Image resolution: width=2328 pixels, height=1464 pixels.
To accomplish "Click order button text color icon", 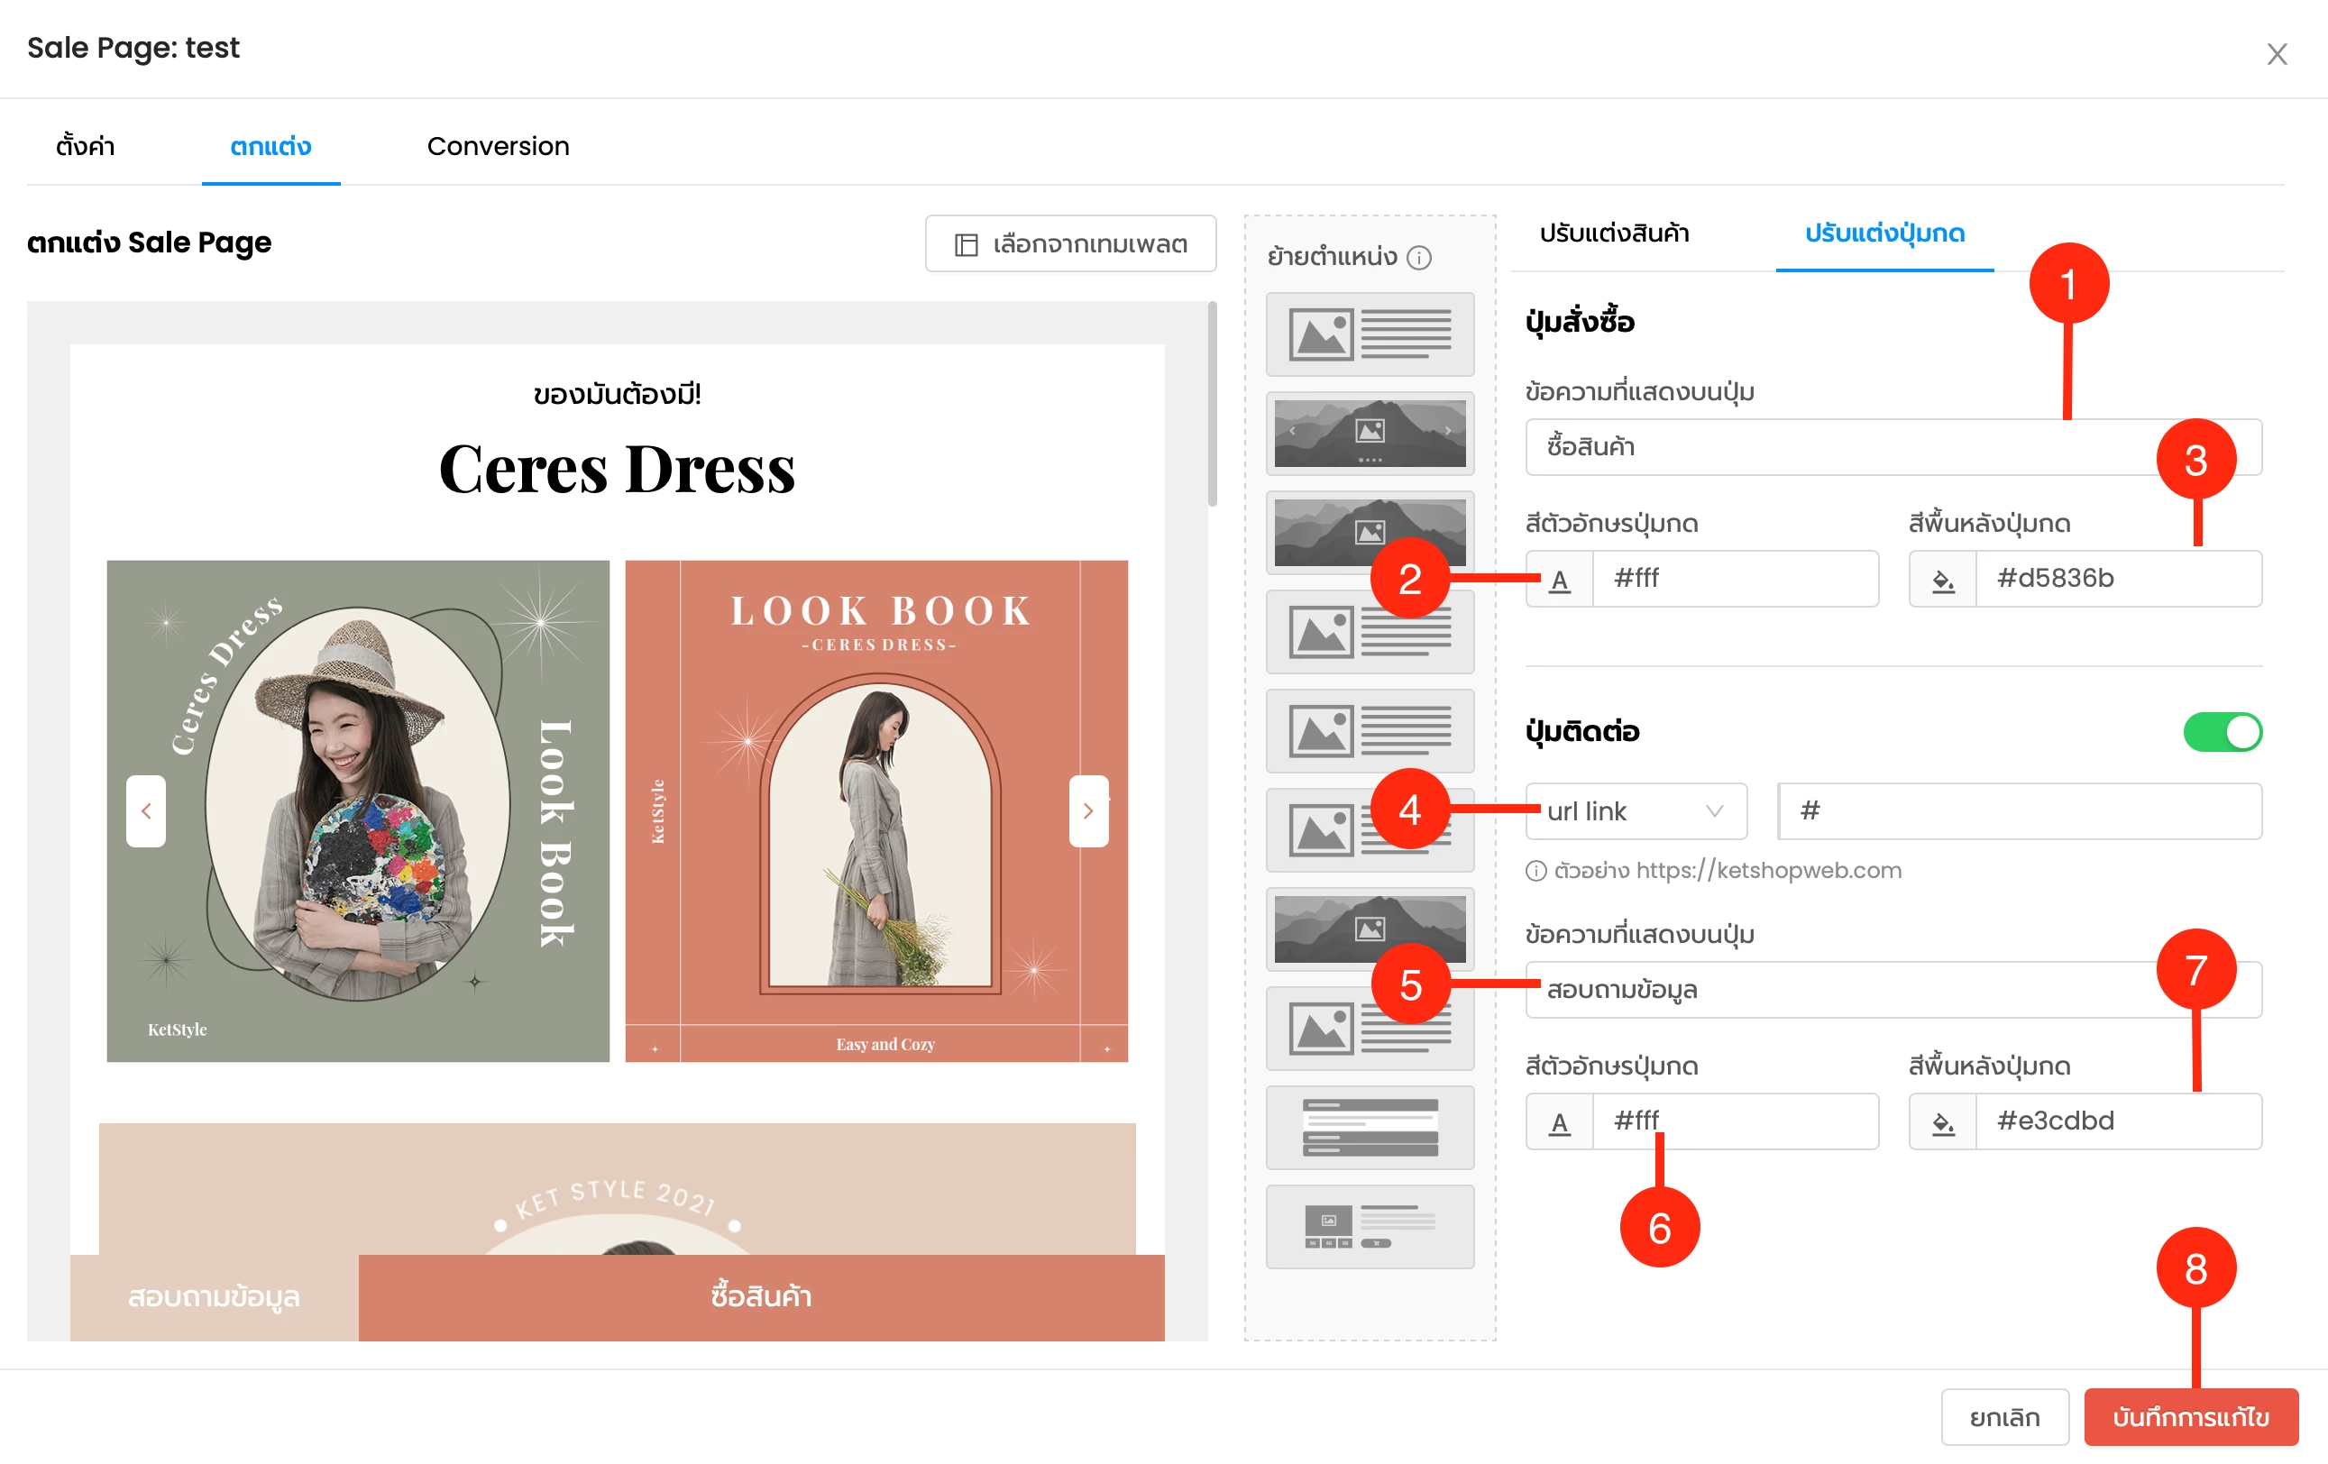I will pos(1558,579).
